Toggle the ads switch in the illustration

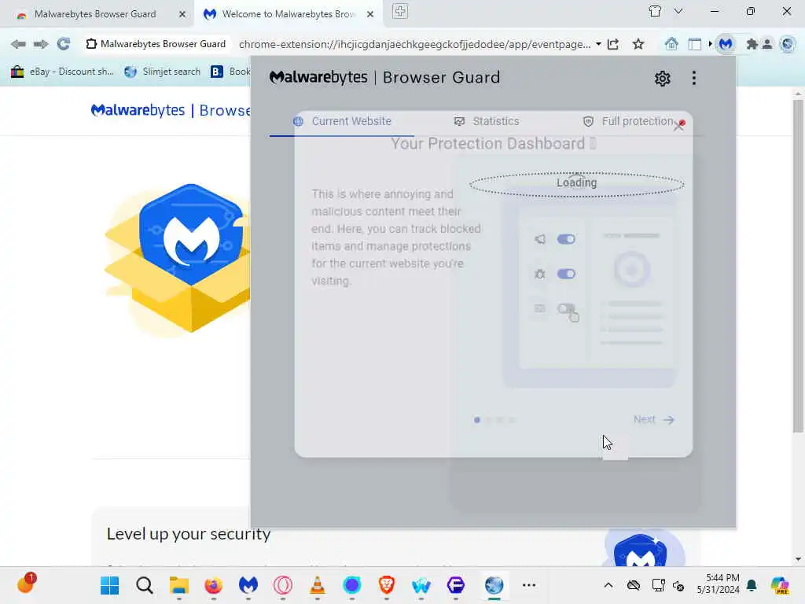coord(566,239)
